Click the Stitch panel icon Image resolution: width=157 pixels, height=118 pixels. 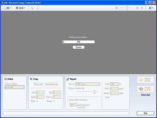(5, 79)
